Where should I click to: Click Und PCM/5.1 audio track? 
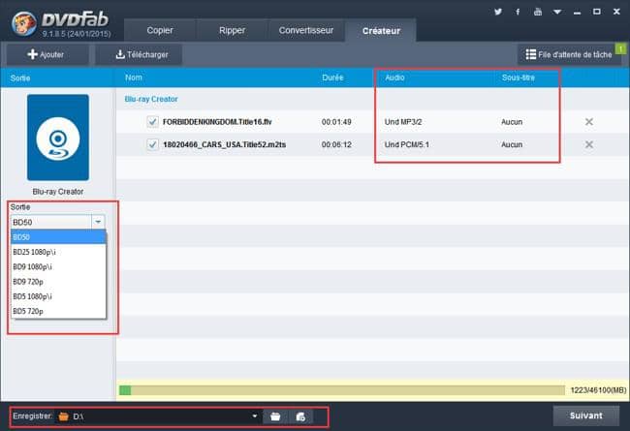click(x=407, y=144)
